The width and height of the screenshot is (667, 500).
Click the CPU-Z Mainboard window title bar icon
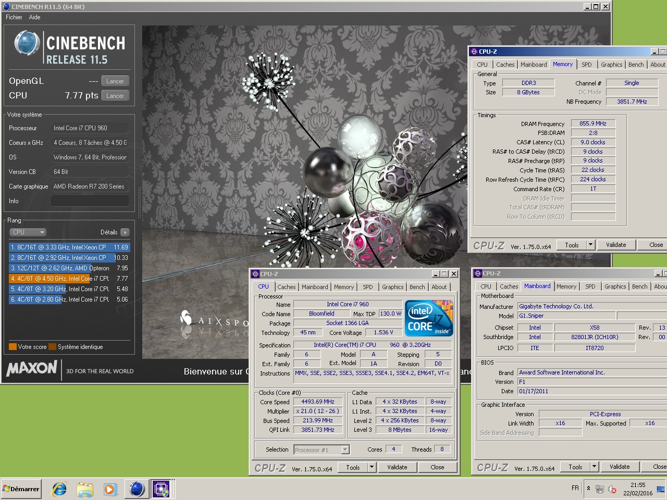tap(477, 273)
